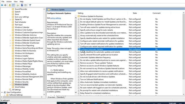Screen dimensions: 185x104
Task: Expand the Windows Update tree node
Action: click(10, 85)
